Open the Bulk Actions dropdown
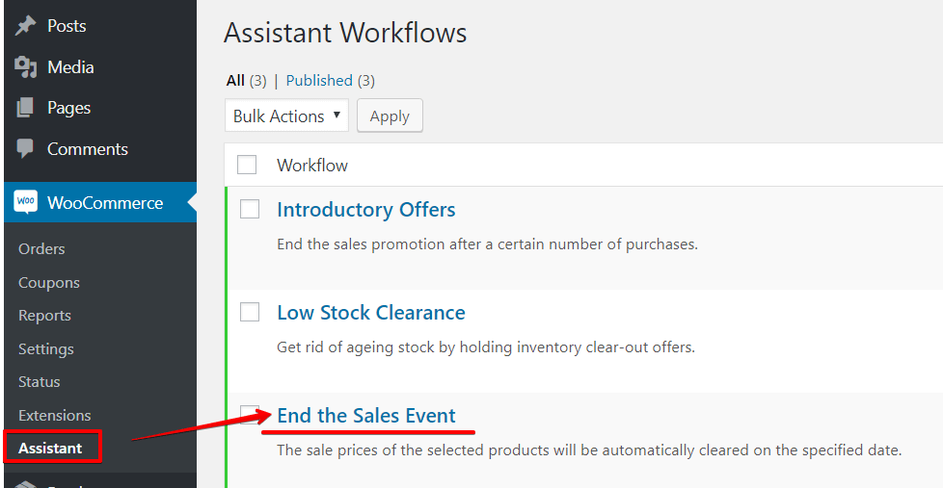The height and width of the screenshot is (488, 943). coord(287,116)
